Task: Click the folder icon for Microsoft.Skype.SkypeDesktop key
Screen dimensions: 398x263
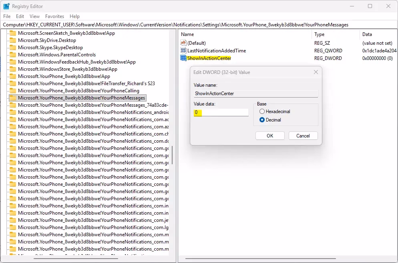Action: [x=13, y=47]
